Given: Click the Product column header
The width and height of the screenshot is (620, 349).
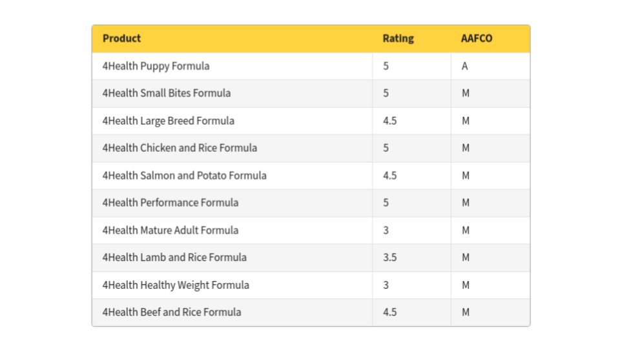Looking at the screenshot, I should [121, 38].
